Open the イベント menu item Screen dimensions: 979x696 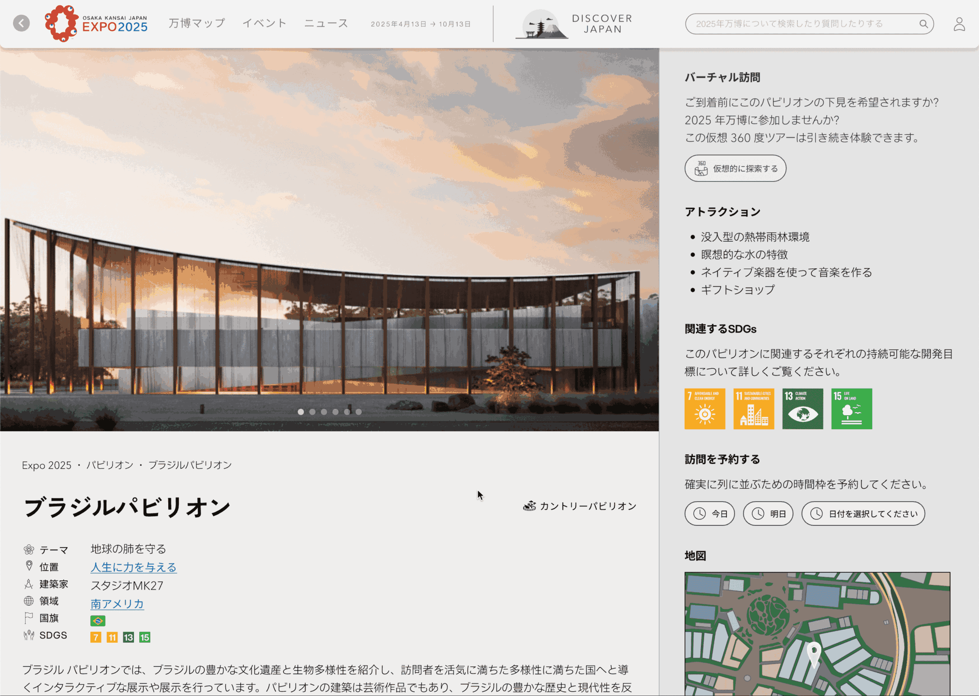(x=264, y=23)
